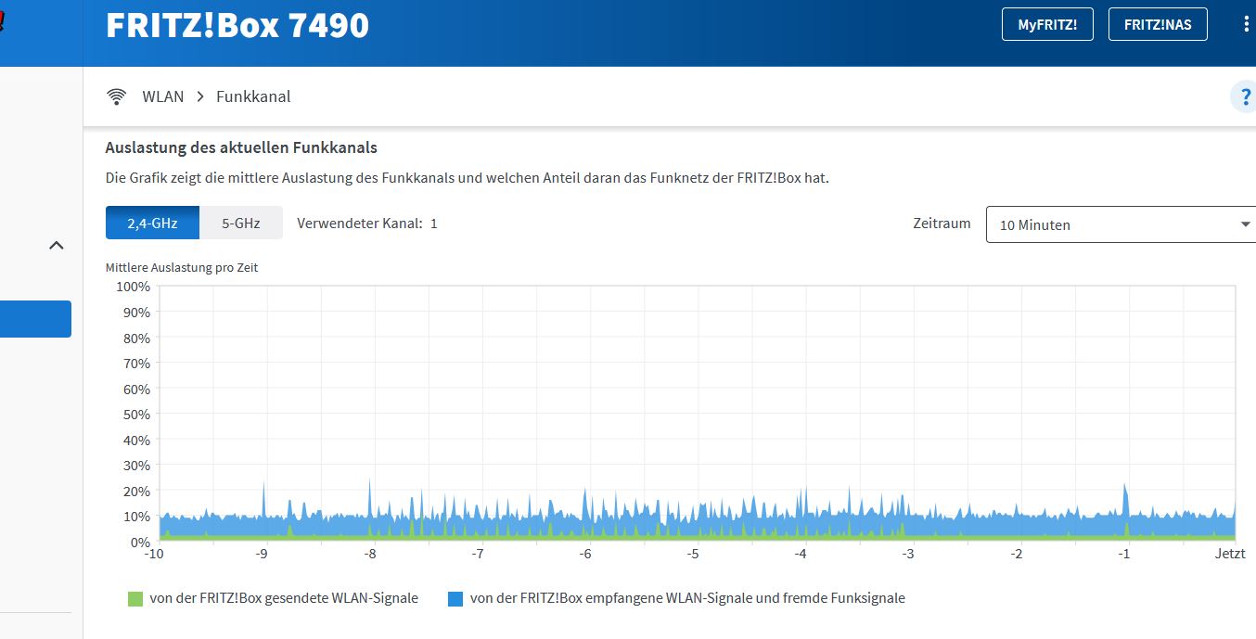Open the Zeitraum 10 Minuten dropdown
1256x639 pixels.
[x=1121, y=224]
